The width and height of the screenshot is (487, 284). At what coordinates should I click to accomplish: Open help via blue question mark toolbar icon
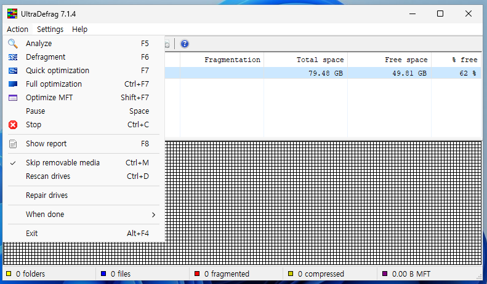[x=185, y=44]
